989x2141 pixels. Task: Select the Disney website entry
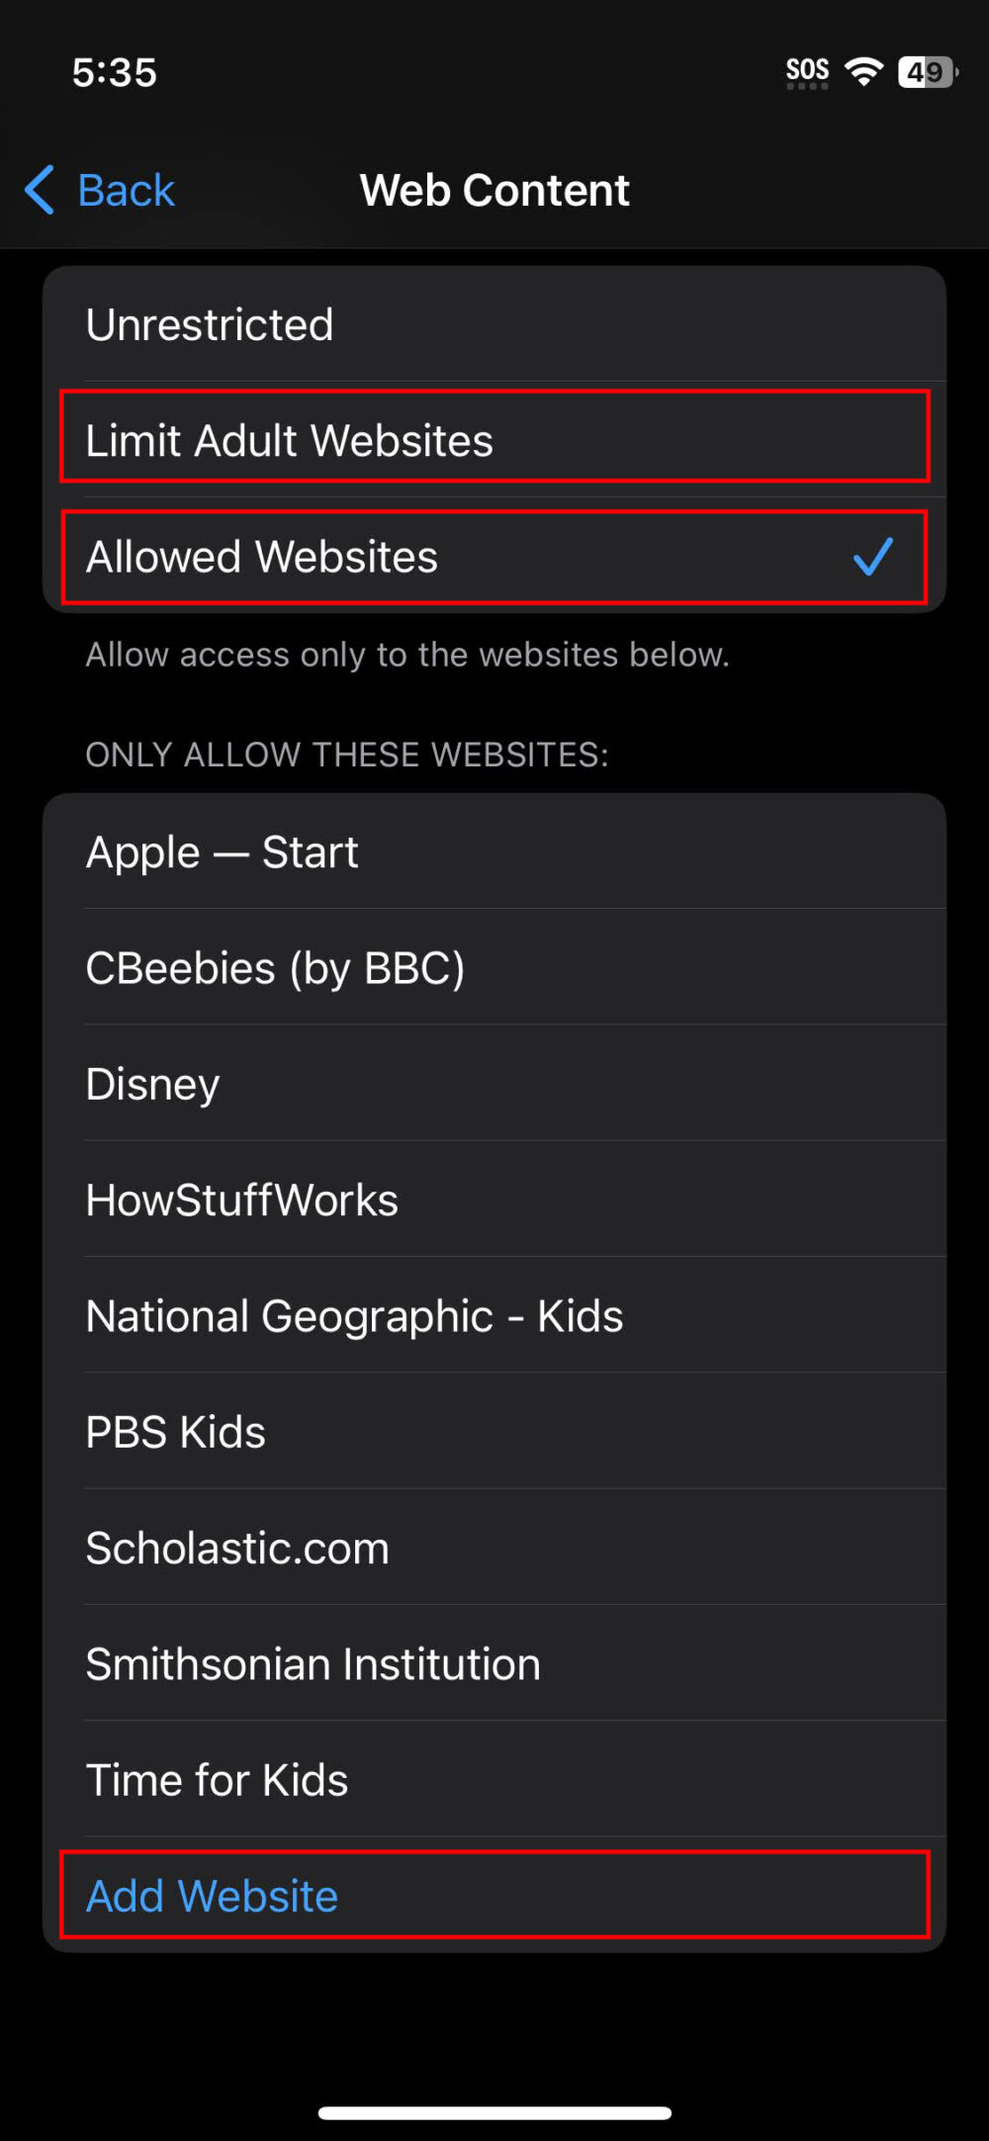click(x=494, y=1084)
